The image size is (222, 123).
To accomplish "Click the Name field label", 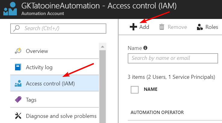I will (135, 48).
